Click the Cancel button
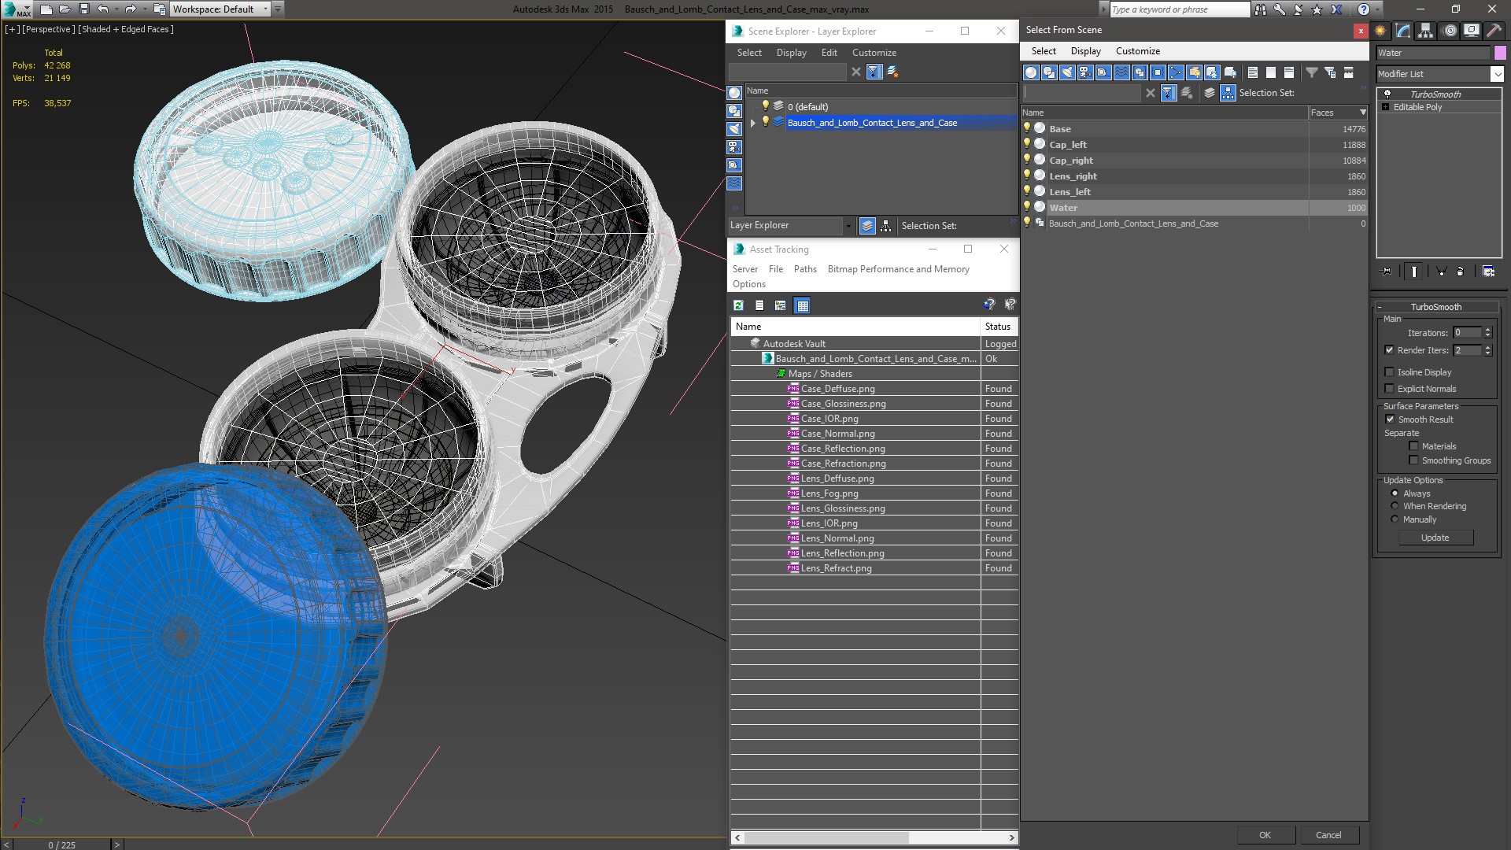 click(x=1328, y=835)
